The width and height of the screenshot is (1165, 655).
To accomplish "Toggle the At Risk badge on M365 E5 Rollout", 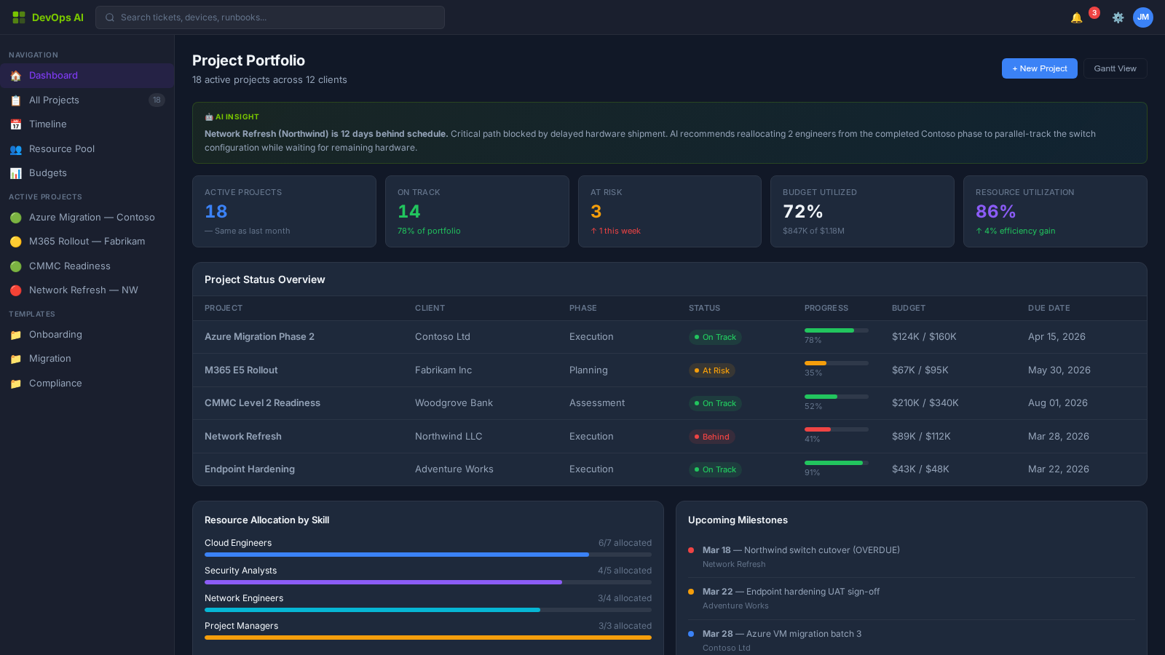I will (711, 370).
